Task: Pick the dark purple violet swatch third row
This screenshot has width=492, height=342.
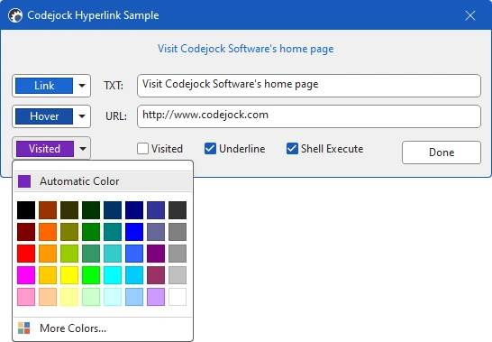Action: (x=156, y=254)
